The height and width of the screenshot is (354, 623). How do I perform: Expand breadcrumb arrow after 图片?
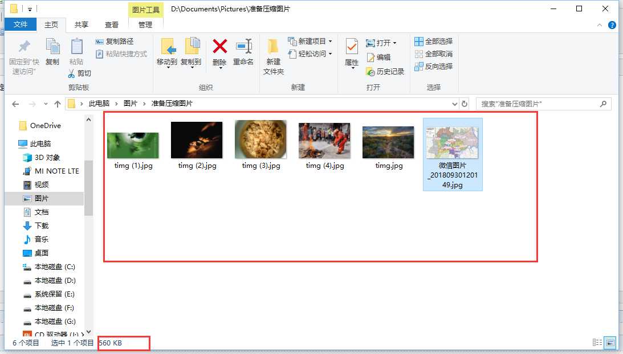pos(144,104)
